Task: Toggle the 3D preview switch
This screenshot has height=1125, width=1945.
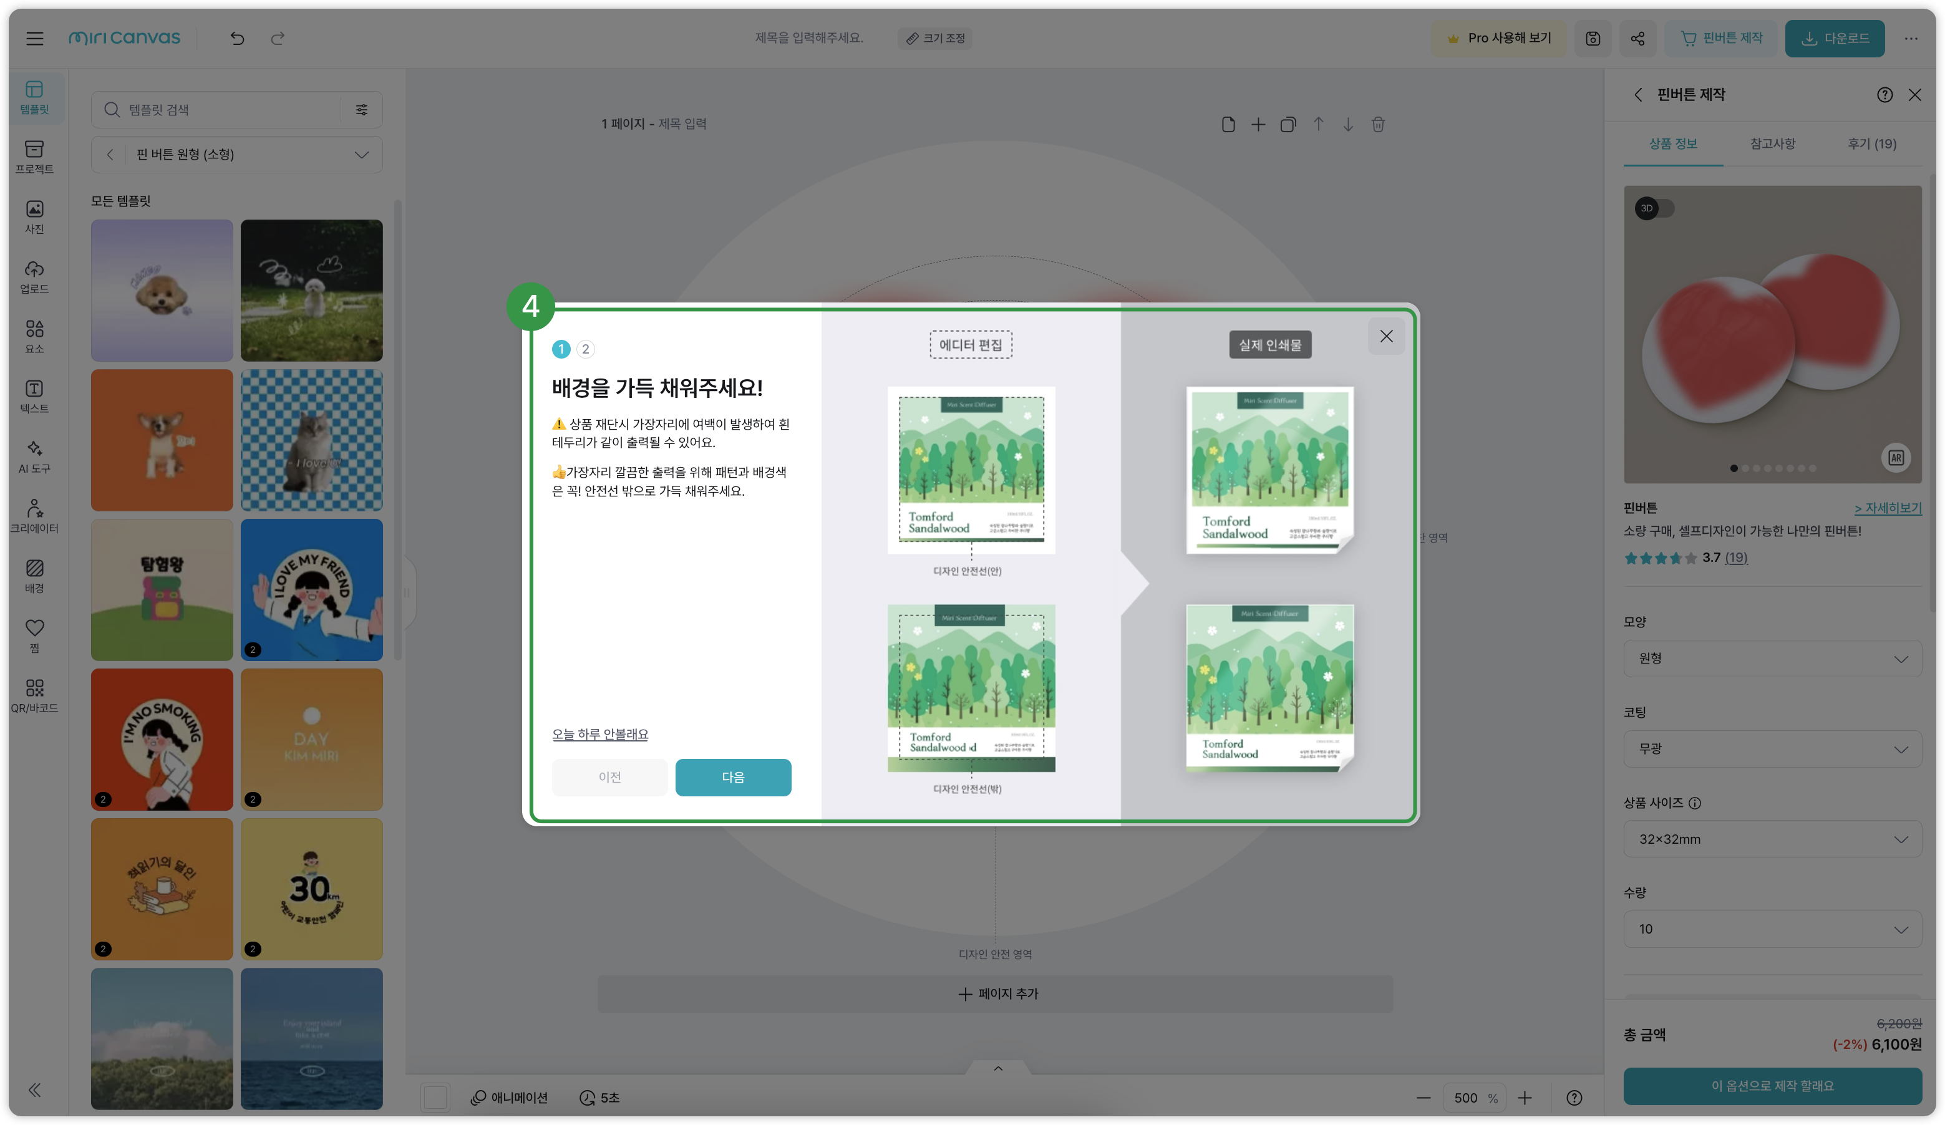Action: point(1654,208)
